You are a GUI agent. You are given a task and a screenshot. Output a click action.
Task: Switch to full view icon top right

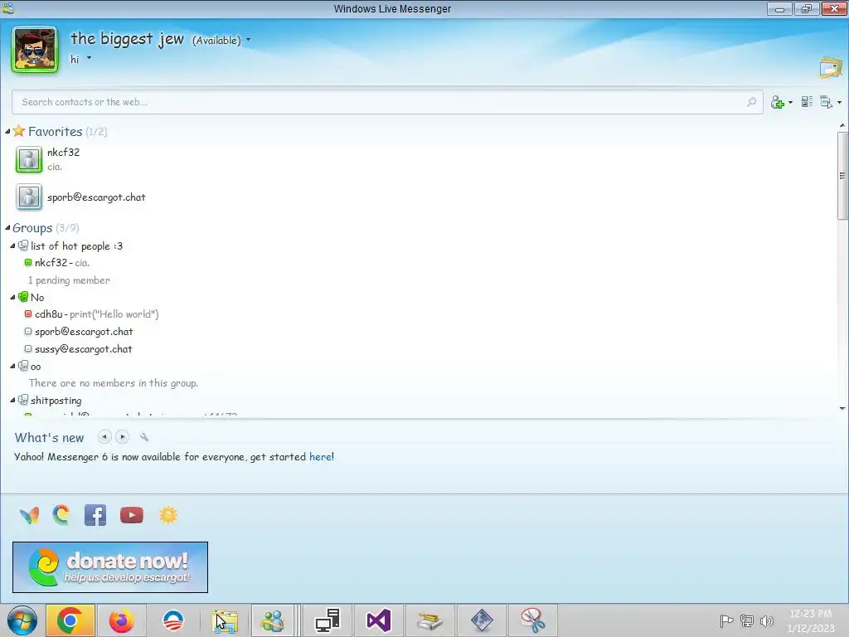tap(831, 67)
